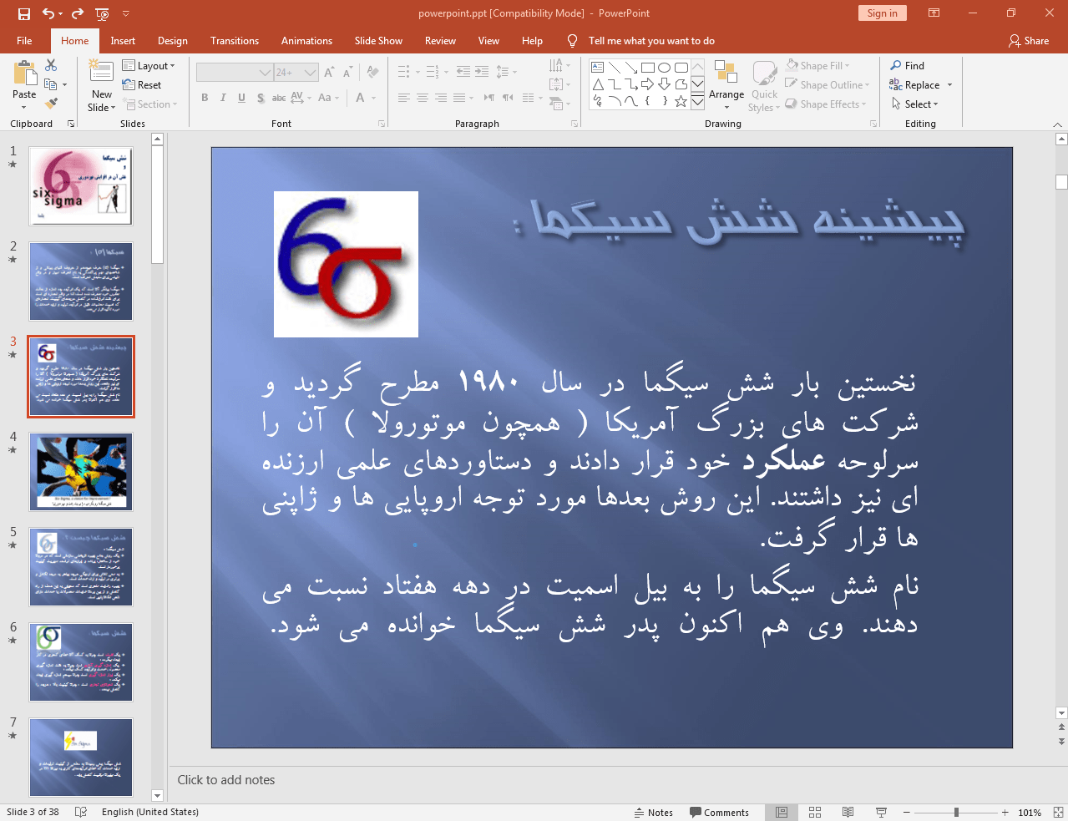Align text to the left
Image resolution: width=1068 pixels, height=821 pixels.
(x=404, y=98)
